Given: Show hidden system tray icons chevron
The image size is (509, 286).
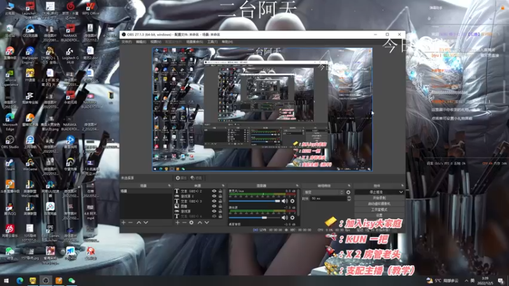Looking at the screenshot, I should pyautogui.click(x=466, y=280).
